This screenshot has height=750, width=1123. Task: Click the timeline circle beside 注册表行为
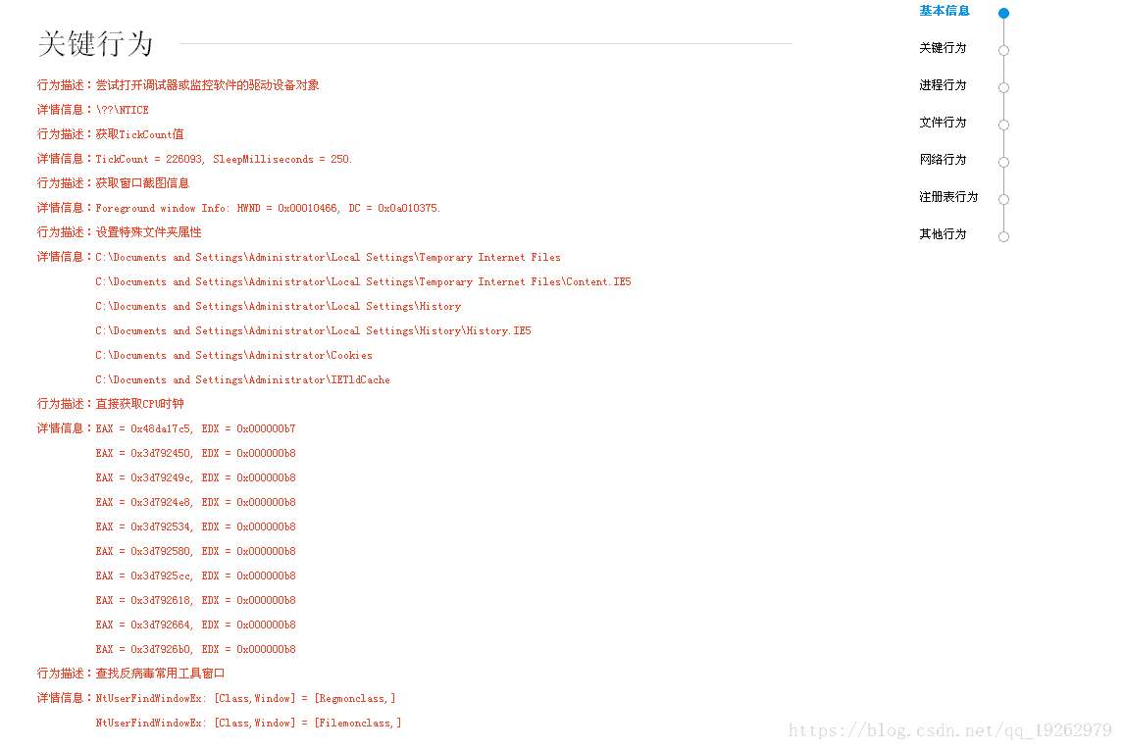1004,199
